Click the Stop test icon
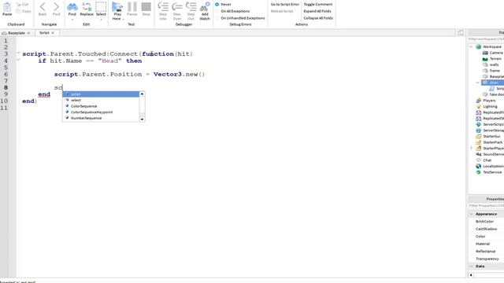The height and width of the screenshot is (283, 504). (x=146, y=7)
